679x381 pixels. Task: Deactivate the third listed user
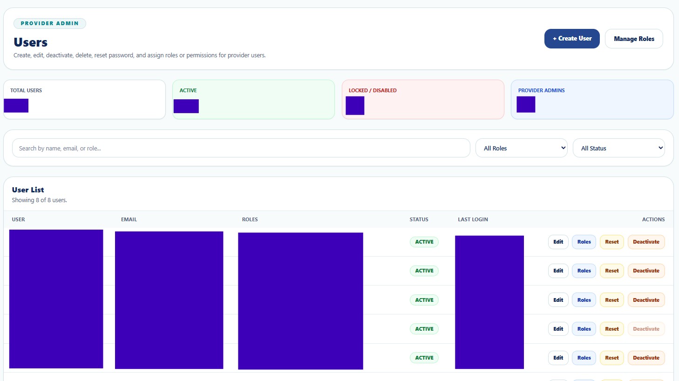click(646, 300)
